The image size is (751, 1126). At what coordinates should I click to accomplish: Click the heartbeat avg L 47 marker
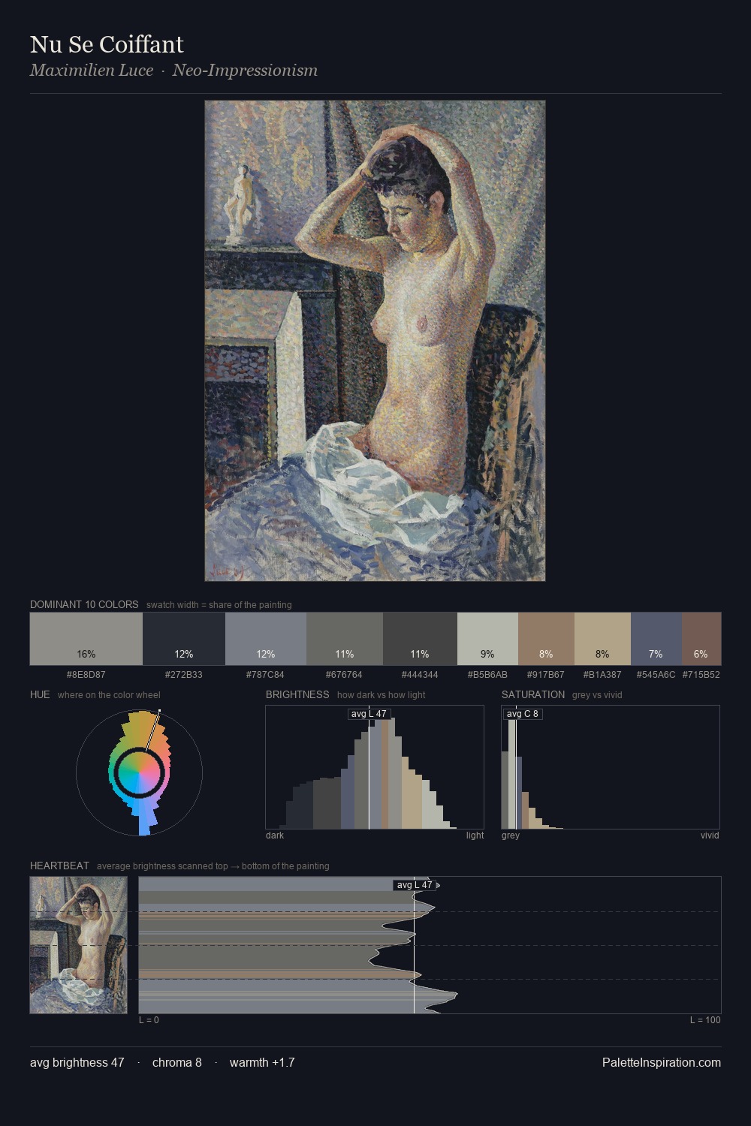[x=415, y=885]
